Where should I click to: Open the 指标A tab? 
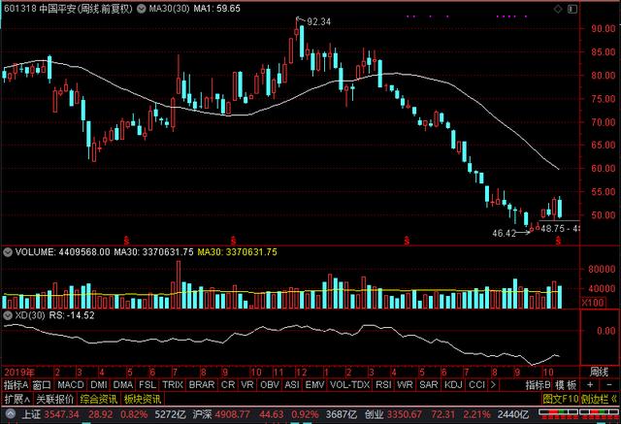pos(16,384)
